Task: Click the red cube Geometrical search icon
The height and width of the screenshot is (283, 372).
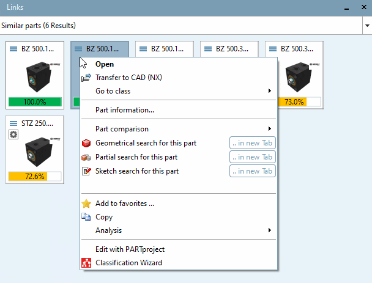Action: click(x=86, y=143)
